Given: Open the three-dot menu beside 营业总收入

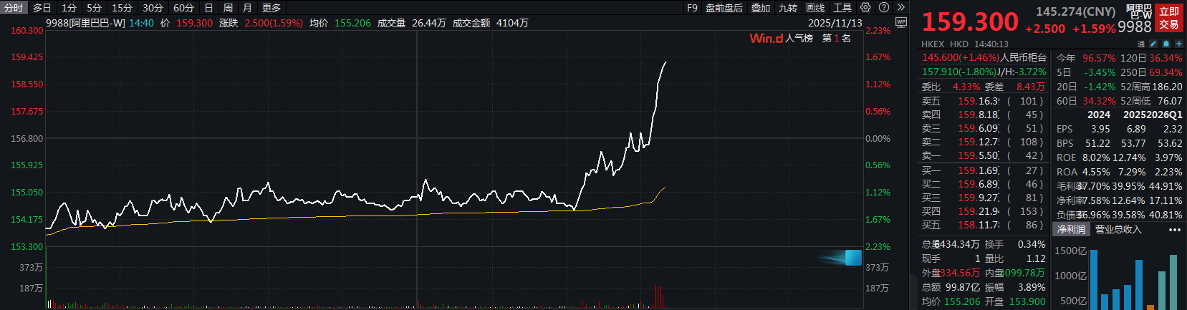Looking at the screenshot, I should point(1174,230).
